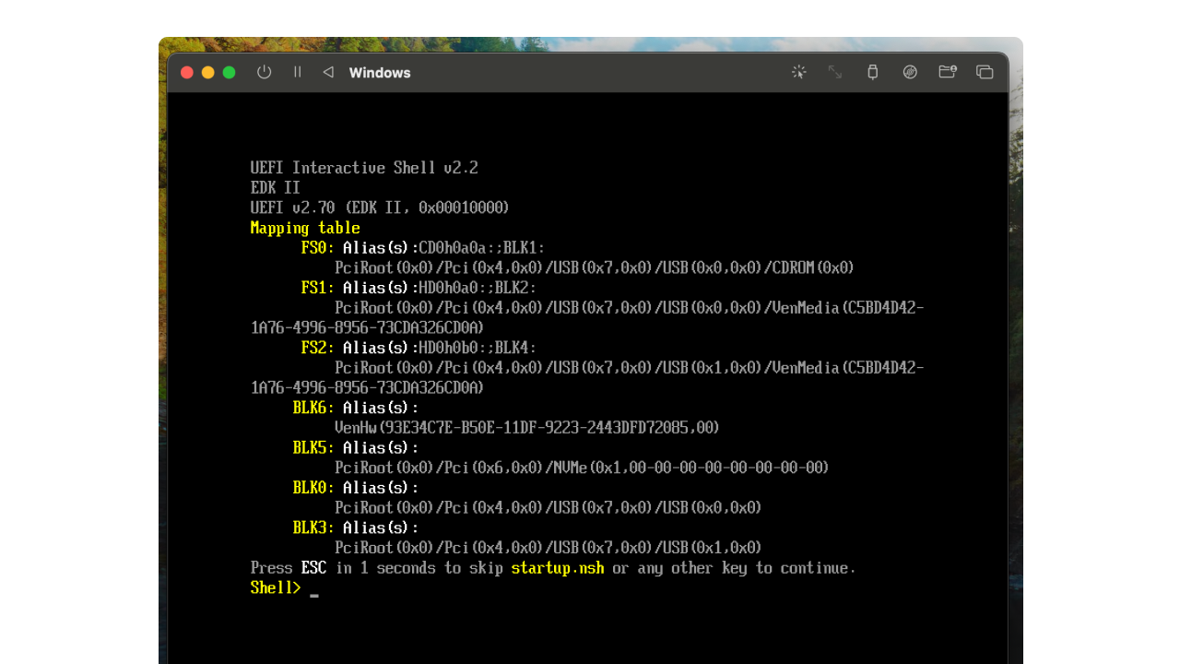Screen dimensions: 1180x664
Task: Click the BLK5 alias label
Action: [x=310, y=447]
